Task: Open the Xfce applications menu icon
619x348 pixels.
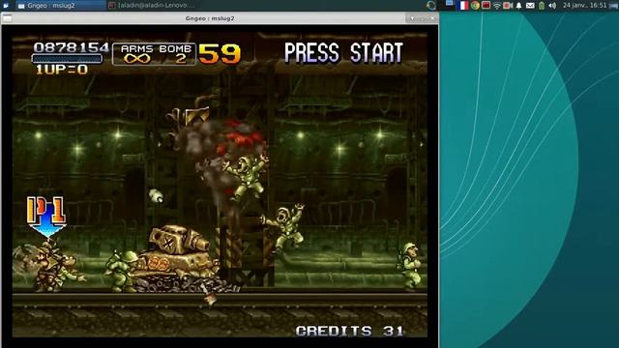Action: click(x=6, y=5)
